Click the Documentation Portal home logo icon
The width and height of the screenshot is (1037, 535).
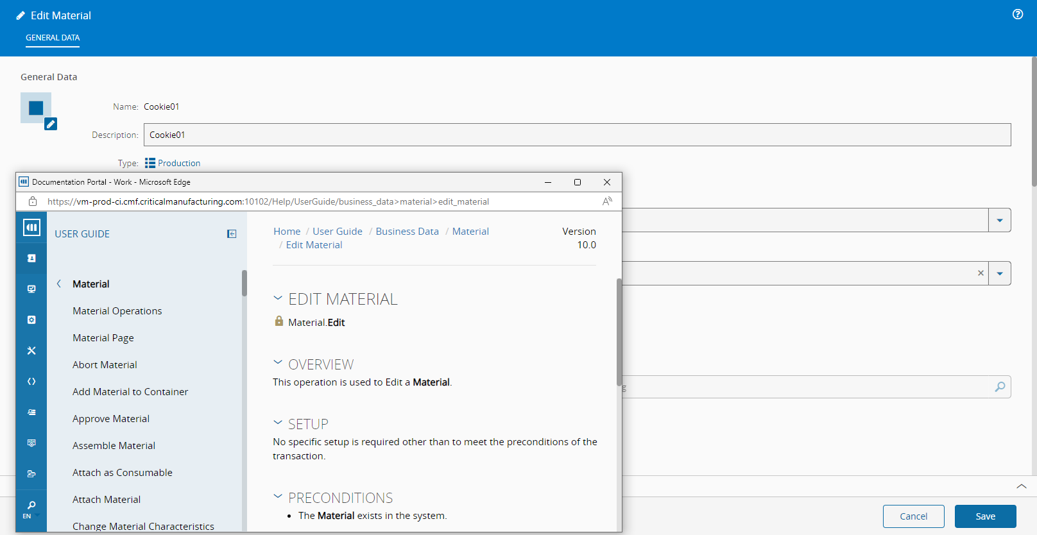pyautogui.click(x=31, y=227)
